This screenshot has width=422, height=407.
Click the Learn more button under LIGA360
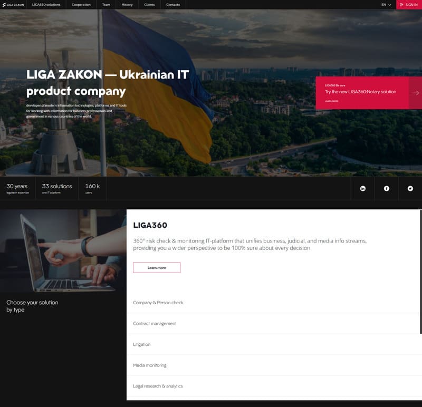[x=157, y=268]
